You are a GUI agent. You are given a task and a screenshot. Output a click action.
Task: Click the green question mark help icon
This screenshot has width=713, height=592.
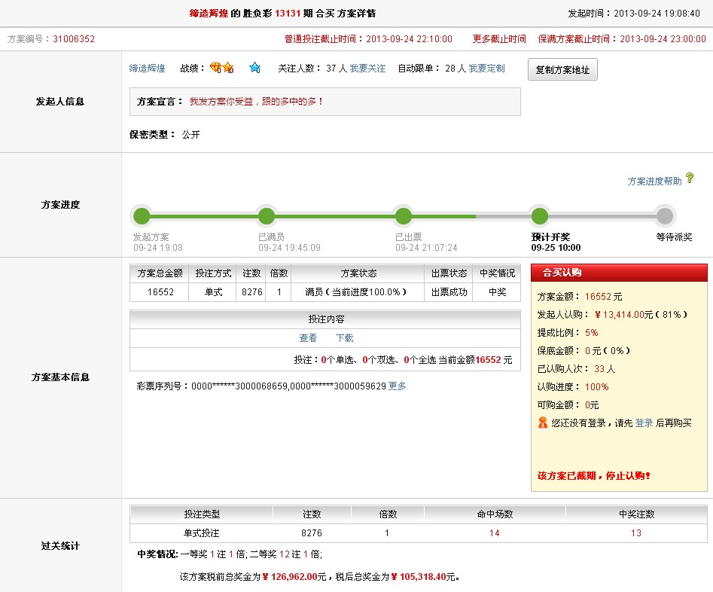689,179
